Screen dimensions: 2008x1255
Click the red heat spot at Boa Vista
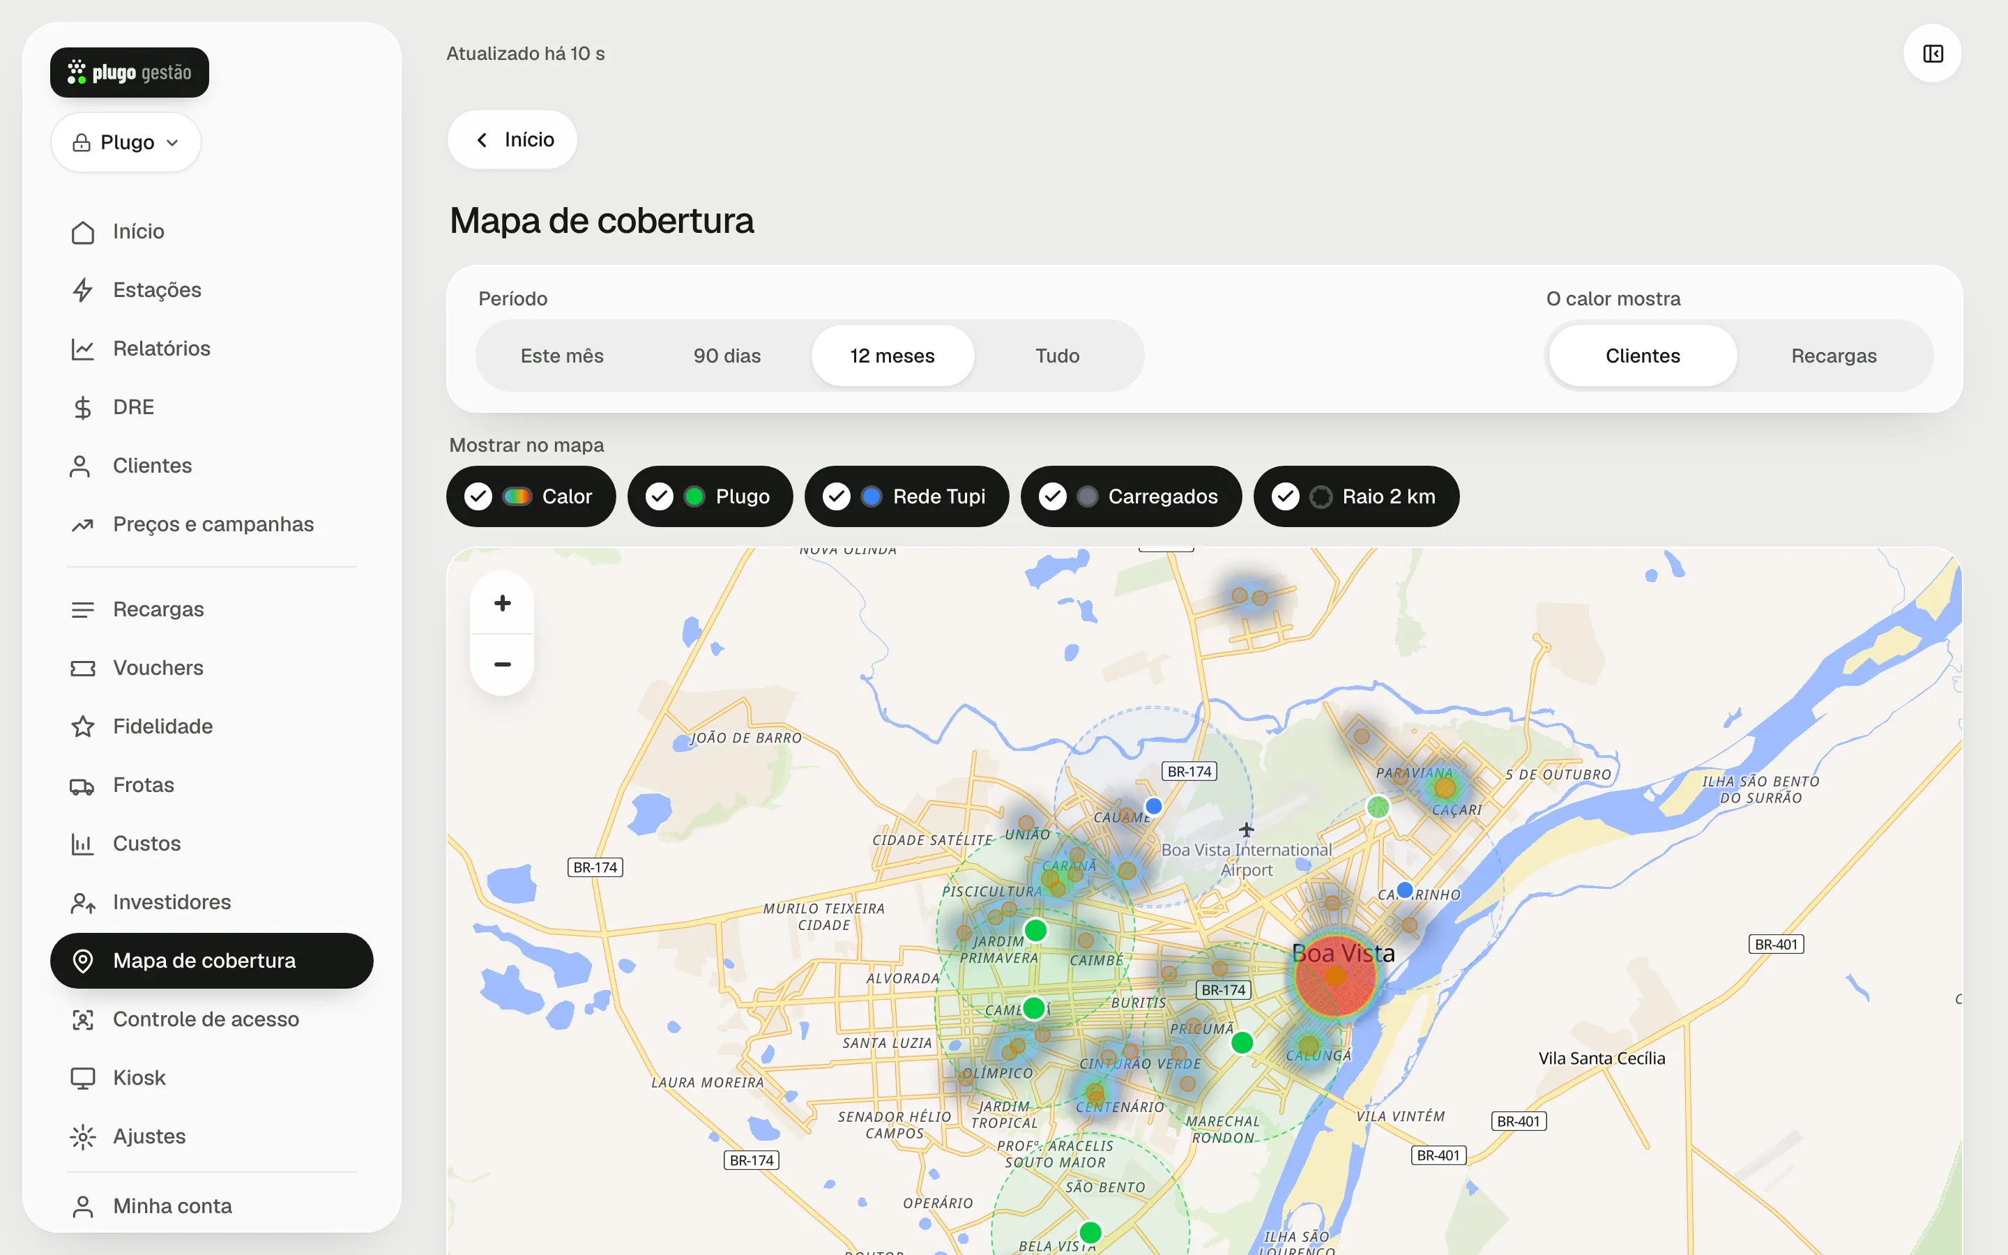point(1336,975)
